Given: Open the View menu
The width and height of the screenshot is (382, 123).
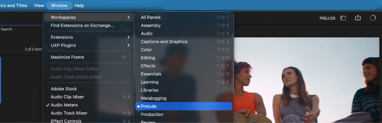Looking at the screenshot, I should [39, 5].
